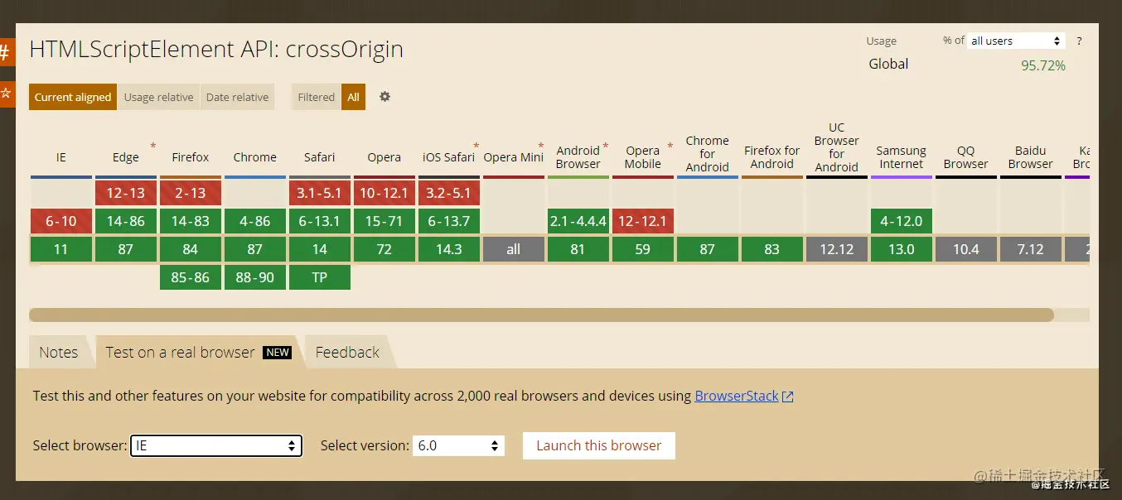Click the asterisk note beside Android Browser
Image resolution: width=1122 pixels, height=500 pixels.
pos(606,147)
